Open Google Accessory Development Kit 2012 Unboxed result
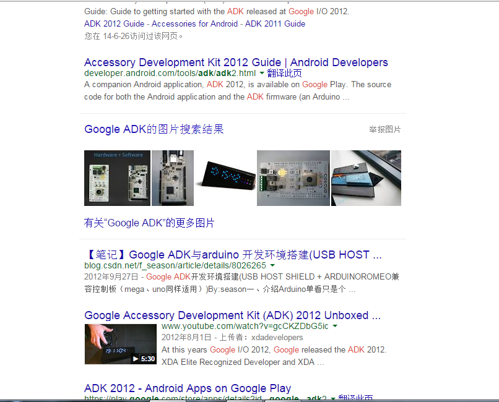 coord(233,315)
